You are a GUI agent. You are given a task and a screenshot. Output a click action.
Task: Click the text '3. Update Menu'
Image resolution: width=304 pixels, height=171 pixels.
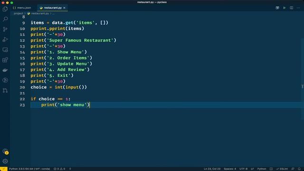click(x=68, y=64)
